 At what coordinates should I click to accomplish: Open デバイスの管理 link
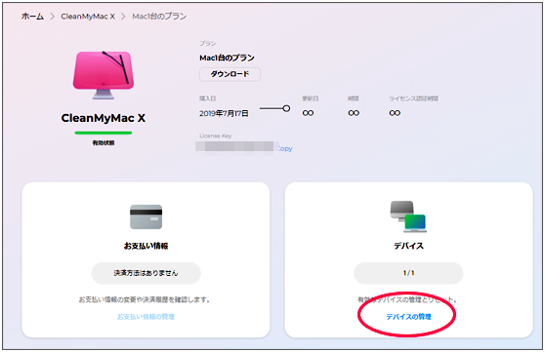(408, 317)
